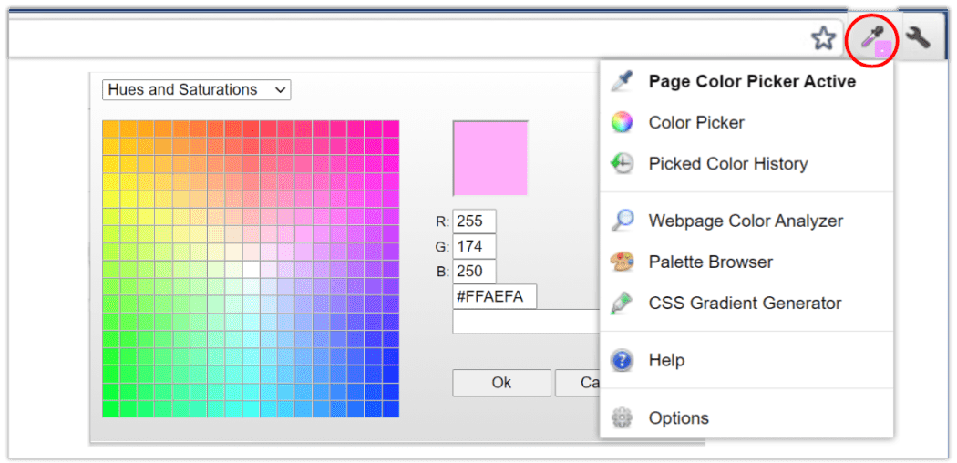Pick the magenta top-right cell in color grid
Screen dimensions: 957x463
coord(391,129)
